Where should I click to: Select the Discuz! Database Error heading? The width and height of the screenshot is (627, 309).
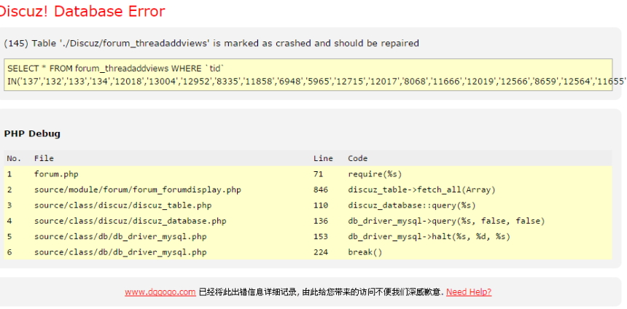82,11
